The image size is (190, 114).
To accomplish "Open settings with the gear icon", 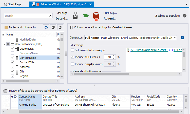I will click(x=185, y=16).
